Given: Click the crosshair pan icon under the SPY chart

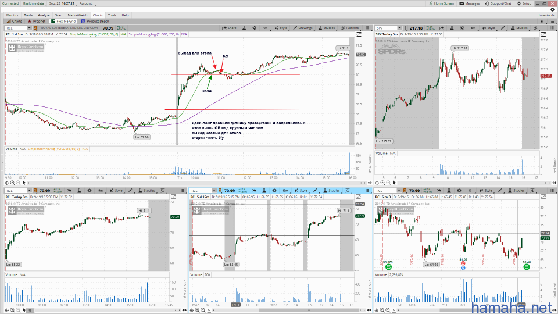Looking at the screenshot, I should (x=377, y=183).
